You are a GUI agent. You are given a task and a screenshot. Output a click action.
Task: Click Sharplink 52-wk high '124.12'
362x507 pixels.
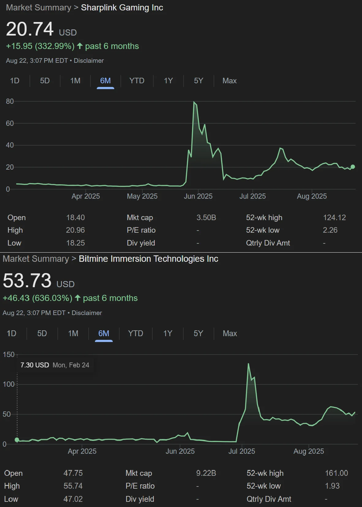(x=334, y=218)
